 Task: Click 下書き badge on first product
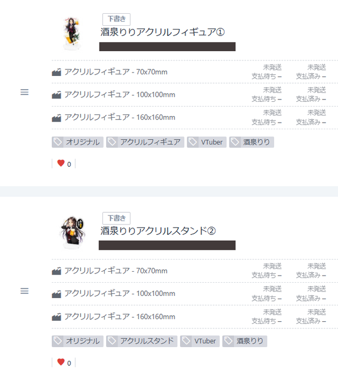[x=117, y=19]
